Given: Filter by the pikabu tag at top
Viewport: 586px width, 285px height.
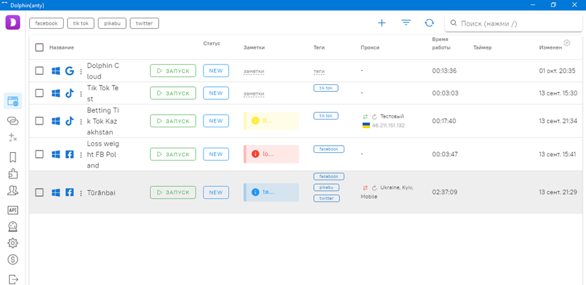Looking at the screenshot, I should pos(112,23).
